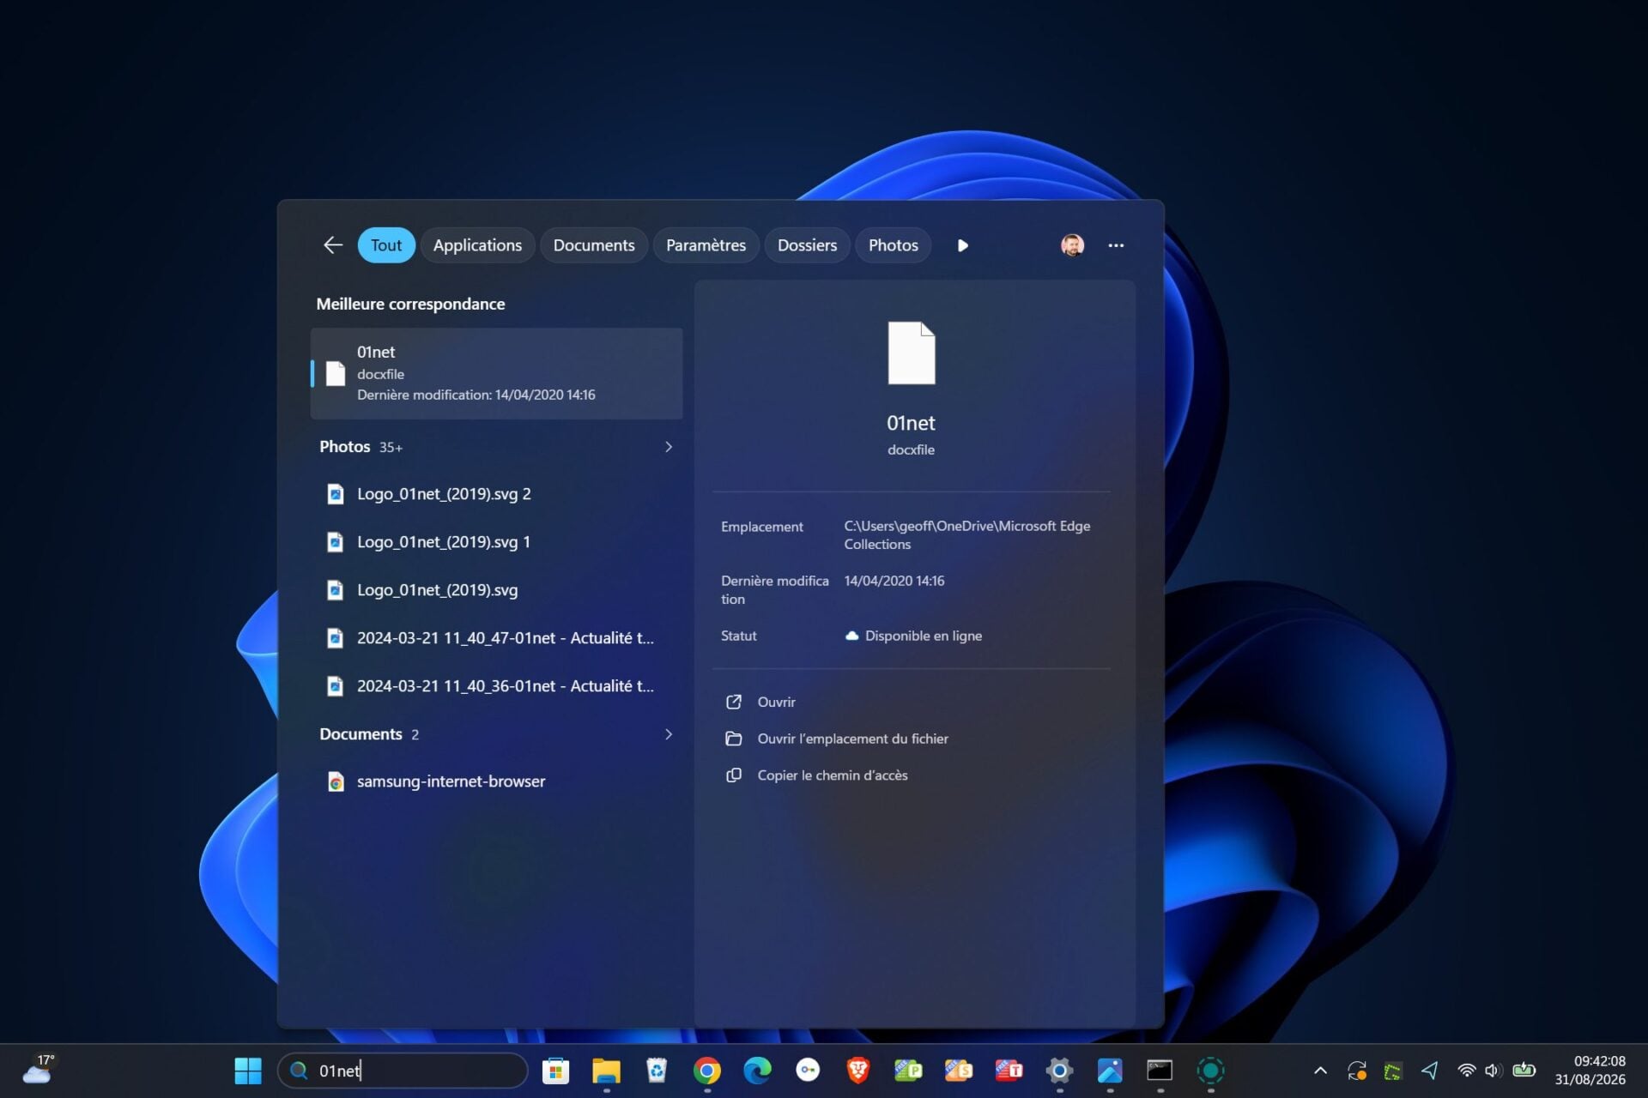Select the Tout filter tab
Screen dimensions: 1648x1098
tap(386, 245)
